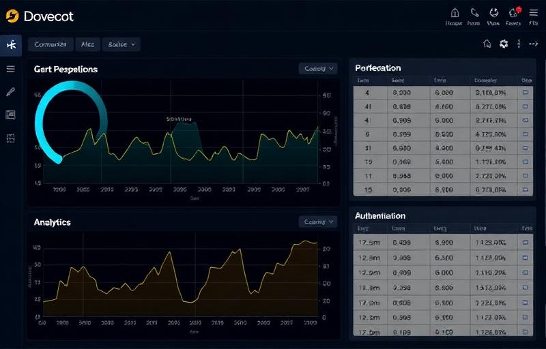This screenshot has width=546, height=349.
Task: Select the pen tool in the sidebar
Action: [x=10, y=92]
